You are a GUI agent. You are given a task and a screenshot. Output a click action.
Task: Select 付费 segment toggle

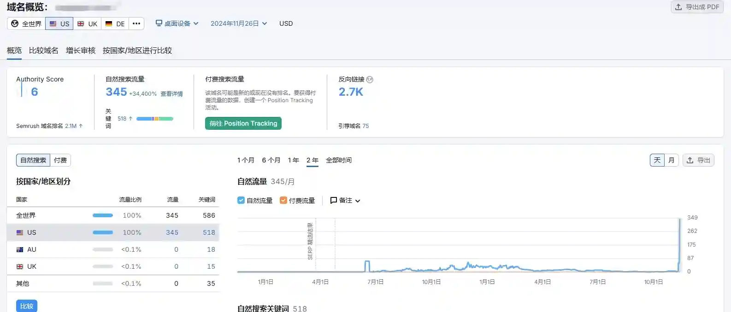(60, 160)
